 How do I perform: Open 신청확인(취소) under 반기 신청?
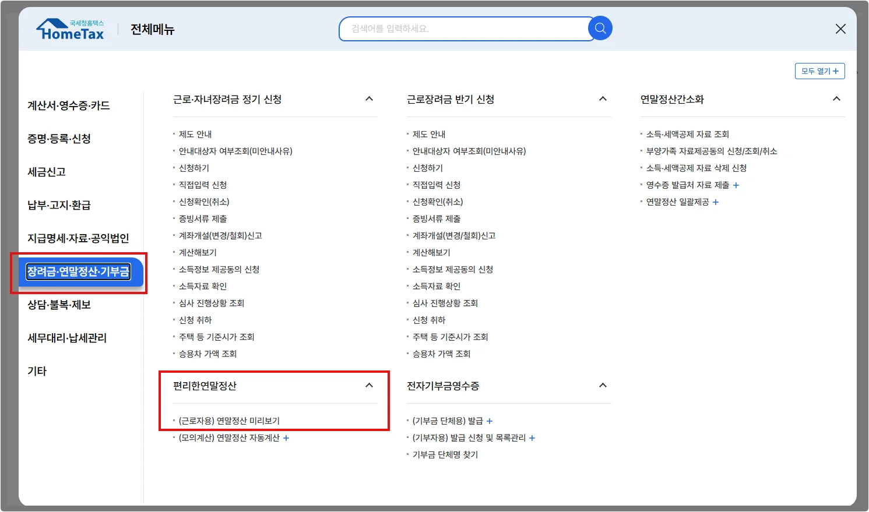pos(438,202)
